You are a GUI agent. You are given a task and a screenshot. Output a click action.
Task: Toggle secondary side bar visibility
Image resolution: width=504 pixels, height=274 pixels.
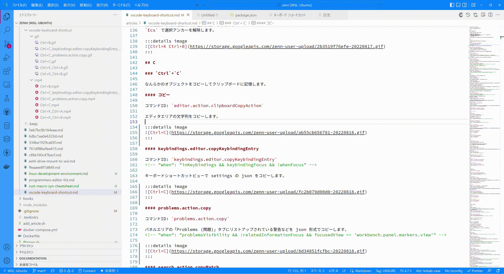pyautogui.click(x=464, y=5)
